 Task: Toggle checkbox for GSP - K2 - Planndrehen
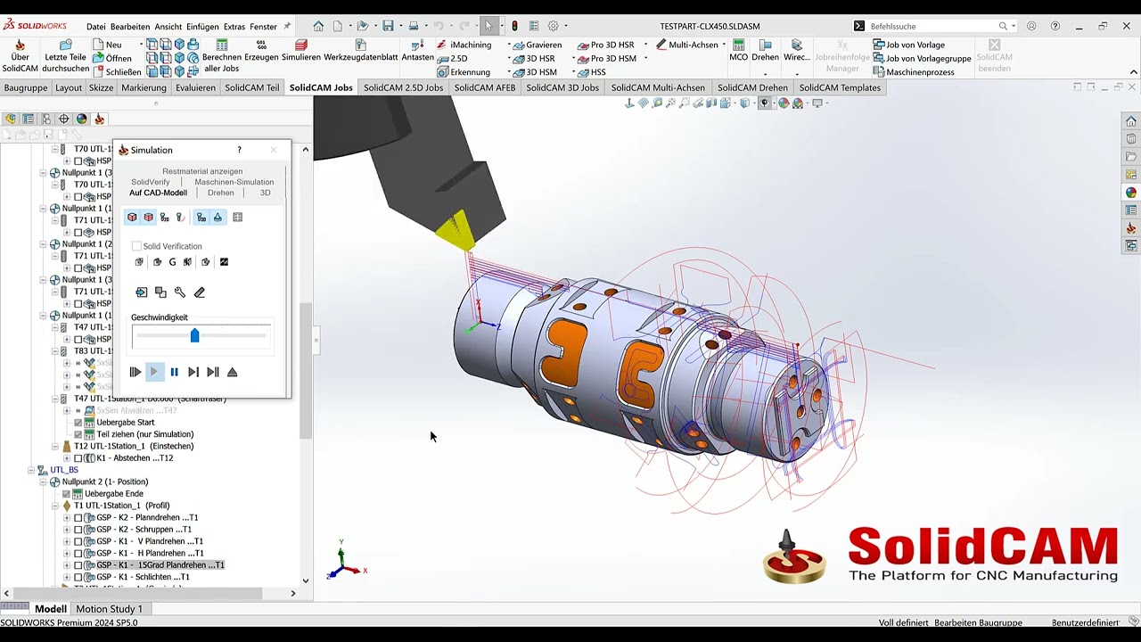[78, 518]
